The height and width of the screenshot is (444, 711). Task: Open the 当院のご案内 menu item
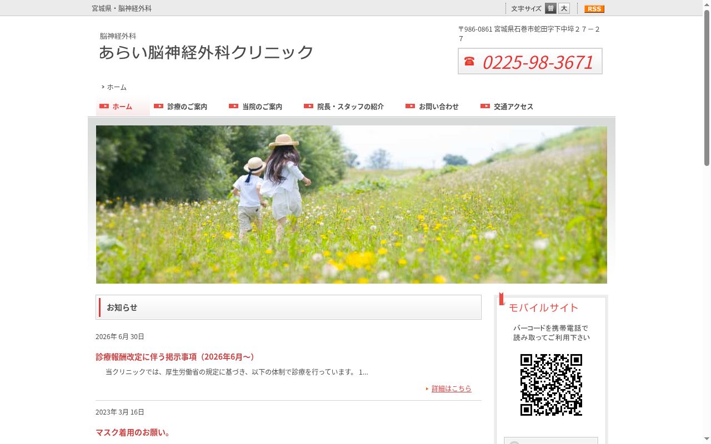[x=262, y=107]
